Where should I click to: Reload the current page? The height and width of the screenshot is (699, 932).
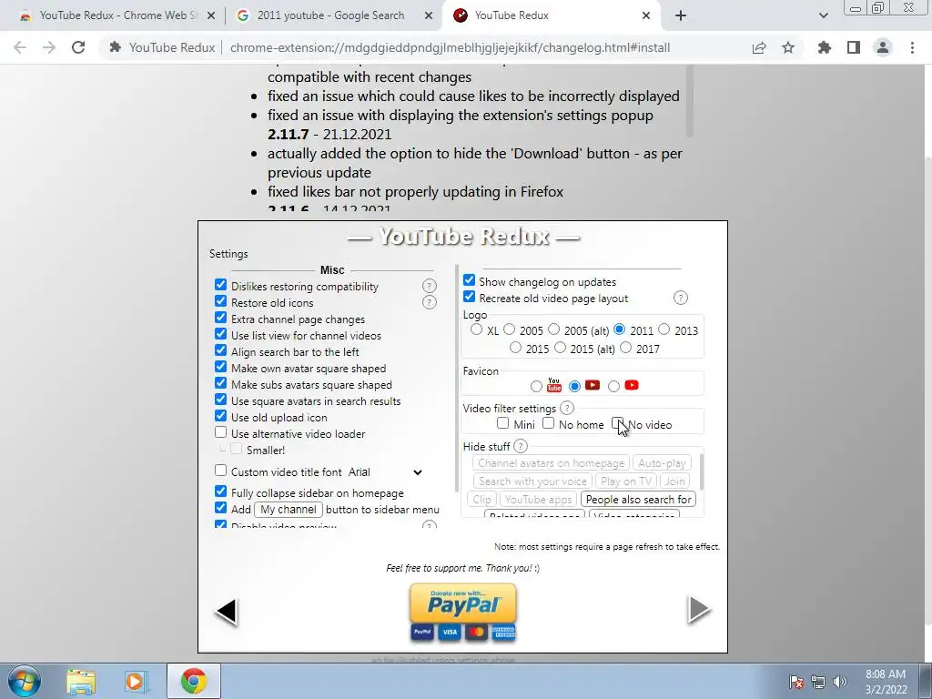pyautogui.click(x=78, y=47)
